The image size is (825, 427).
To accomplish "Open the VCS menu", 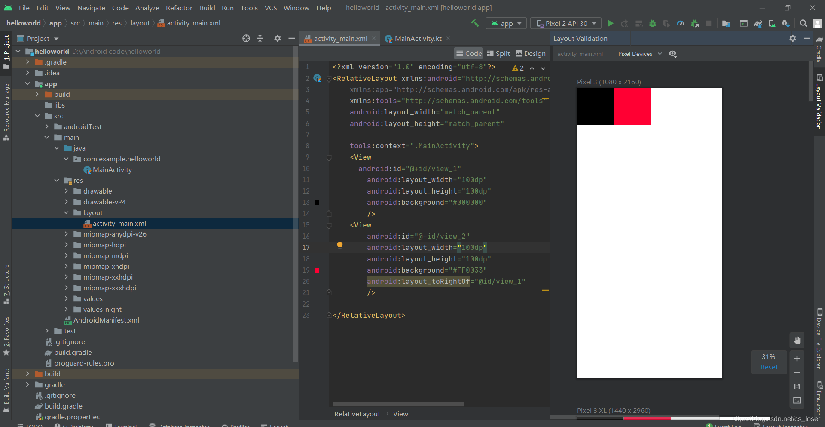I will point(271,8).
